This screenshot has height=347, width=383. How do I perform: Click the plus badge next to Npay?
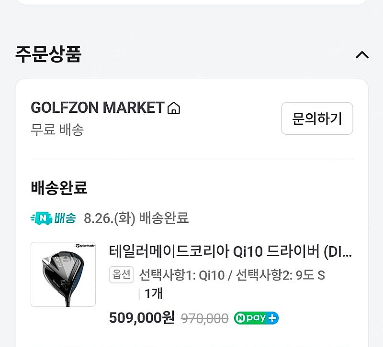coord(272,318)
